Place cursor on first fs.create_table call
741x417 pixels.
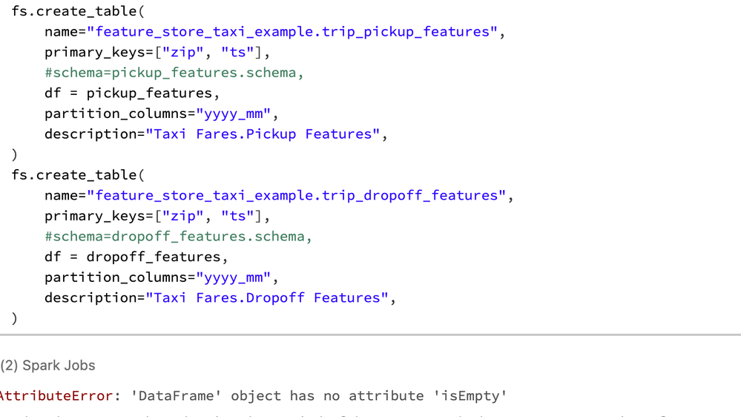[74, 12]
